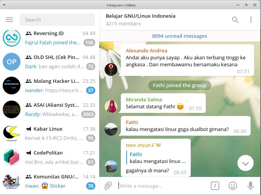Click W. Fahtur Rosi sender name
This screenshot has width=261, height=195.
(143, 145)
